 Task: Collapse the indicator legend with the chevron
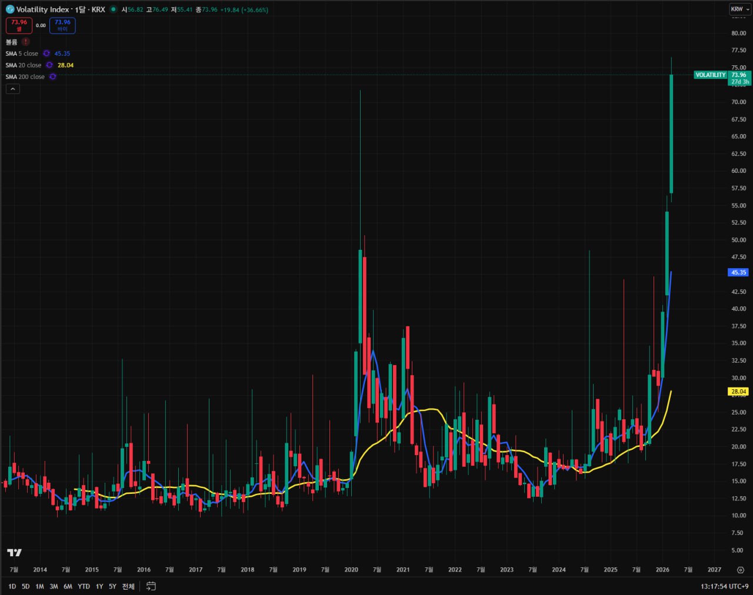coord(12,88)
